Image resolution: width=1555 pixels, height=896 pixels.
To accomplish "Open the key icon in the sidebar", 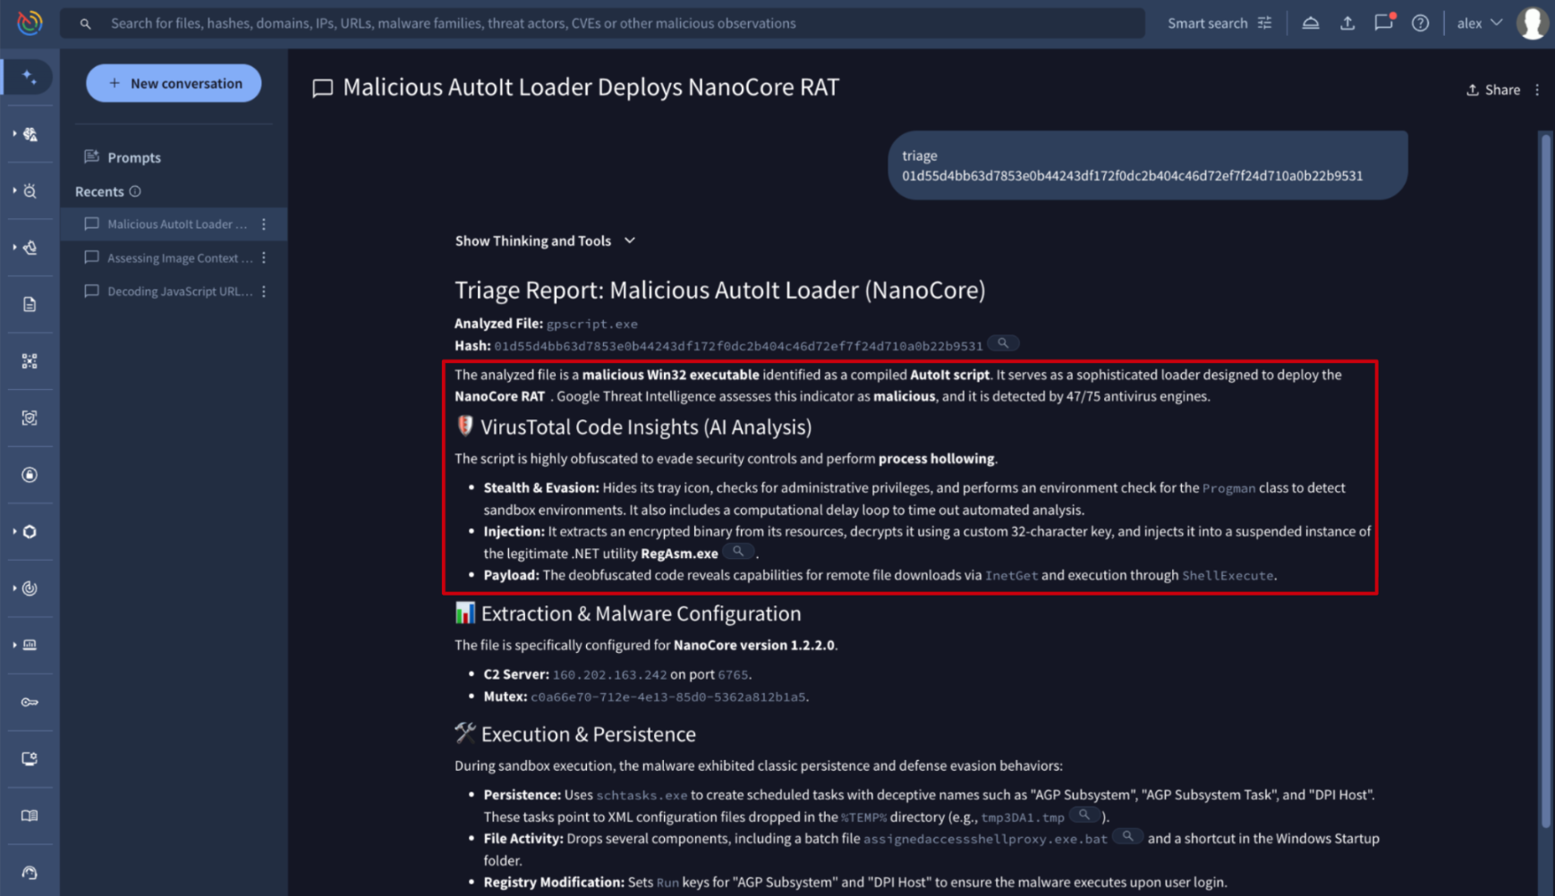I will click(x=30, y=702).
